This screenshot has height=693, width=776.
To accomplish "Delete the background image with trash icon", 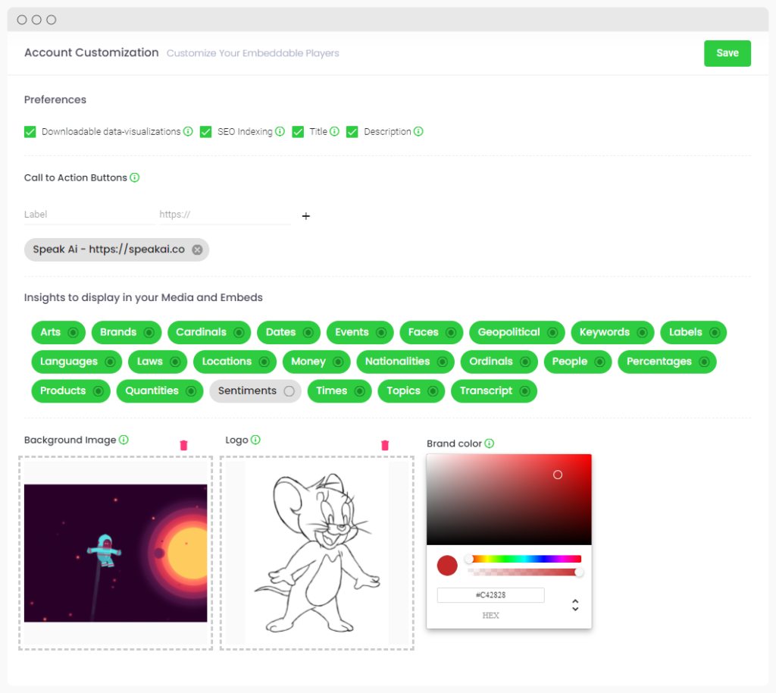I will click(x=183, y=445).
